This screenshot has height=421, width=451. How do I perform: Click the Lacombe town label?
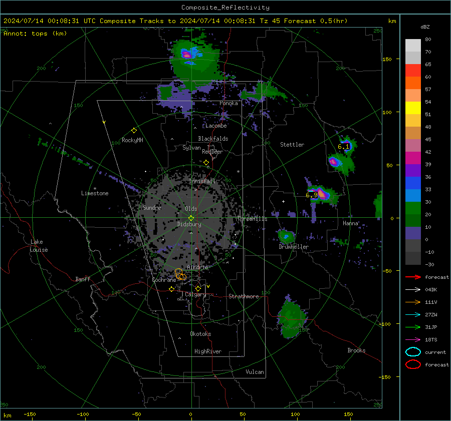(x=216, y=126)
